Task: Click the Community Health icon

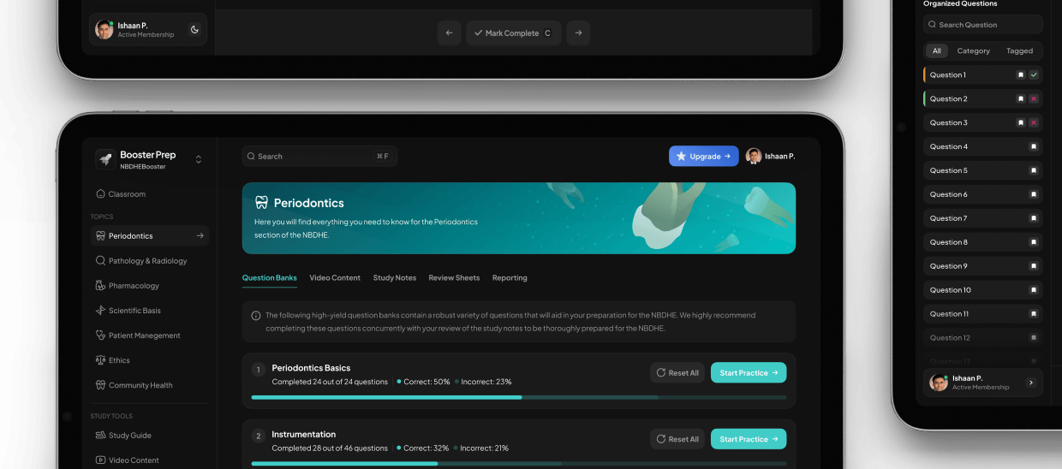Action: [x=101, y=385]
